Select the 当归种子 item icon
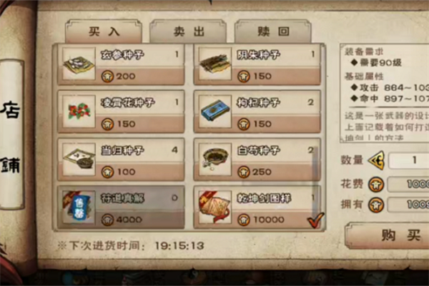Image resolution: width=429 pixels, height=286 pixels. tap(79, 159)
